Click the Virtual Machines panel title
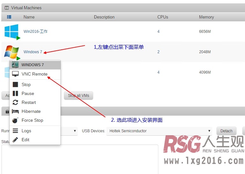Image resolution: width=245 pixels, height=174 pixels. pyautogui.click(x=26, y=8)
